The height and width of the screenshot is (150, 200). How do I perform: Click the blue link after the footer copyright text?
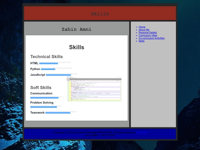click(141, 132)
